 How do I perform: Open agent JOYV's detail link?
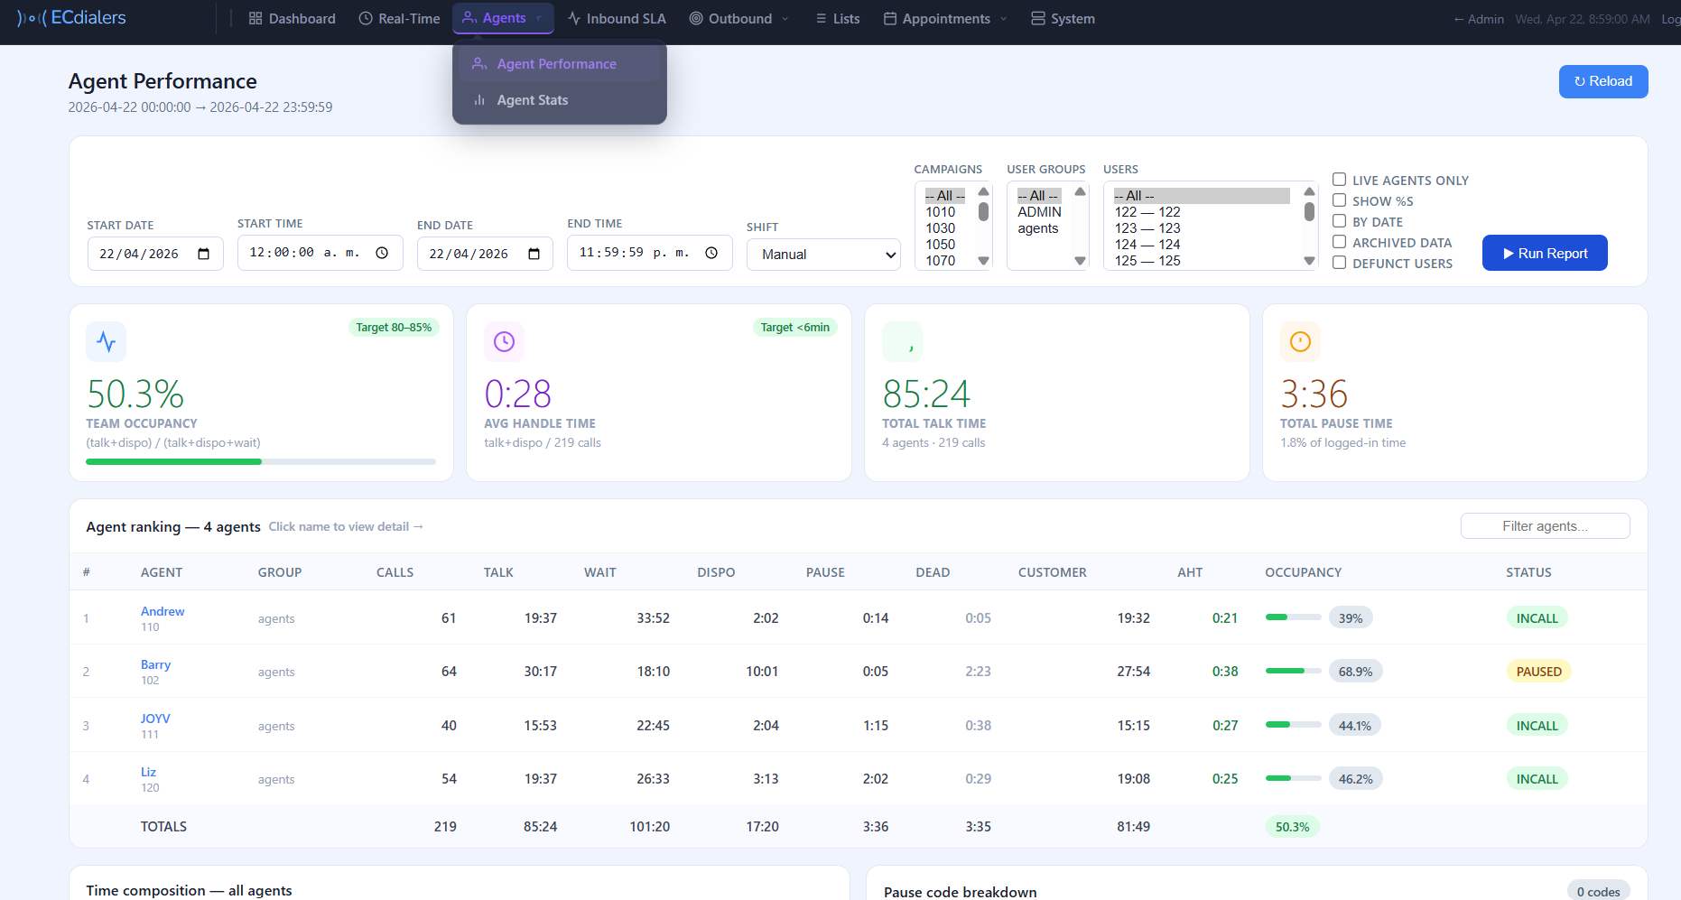click(155, 719)
